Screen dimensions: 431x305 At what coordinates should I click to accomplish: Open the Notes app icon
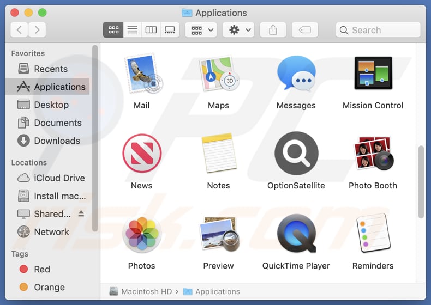click(x=219, y=153)
